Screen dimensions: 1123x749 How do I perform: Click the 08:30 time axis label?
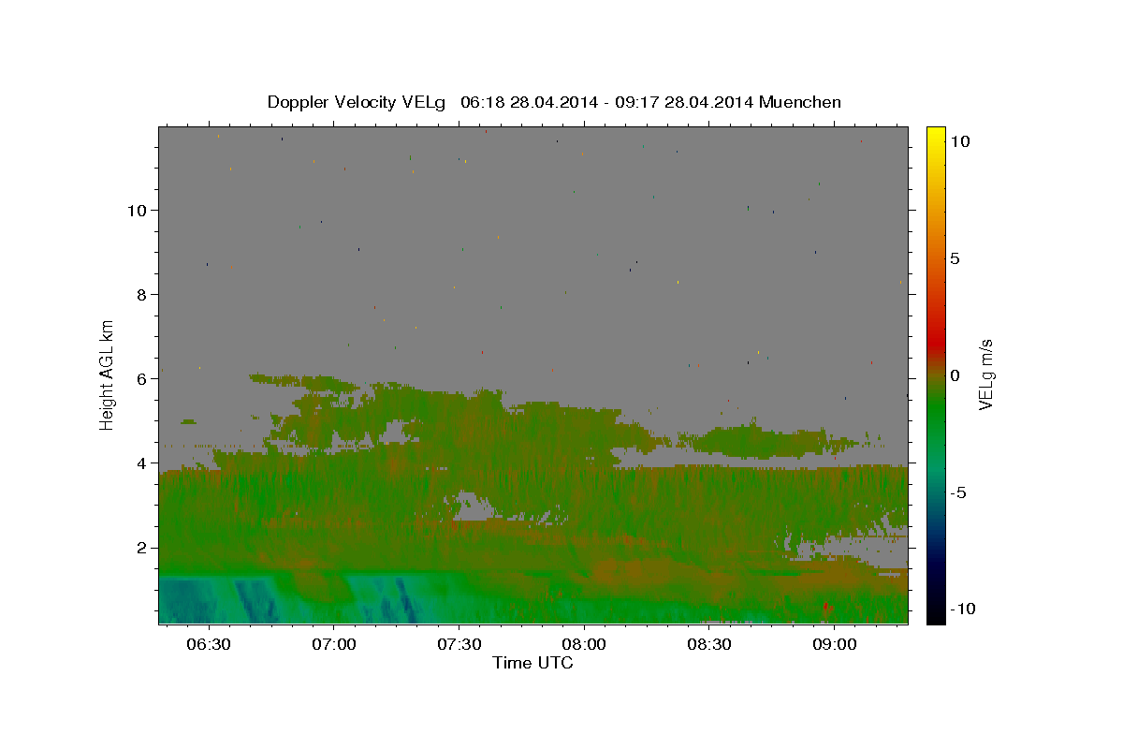coord(709,645)
